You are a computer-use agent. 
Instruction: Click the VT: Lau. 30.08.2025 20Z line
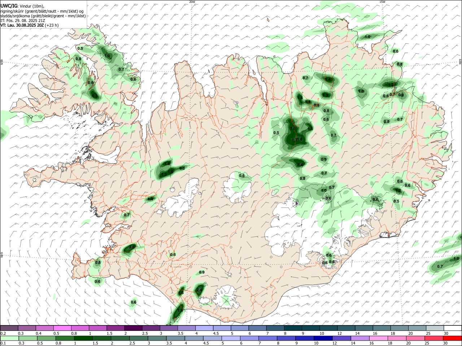(x=29, y=25)
